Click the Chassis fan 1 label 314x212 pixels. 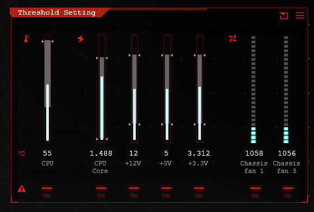(x=254, y=167)
